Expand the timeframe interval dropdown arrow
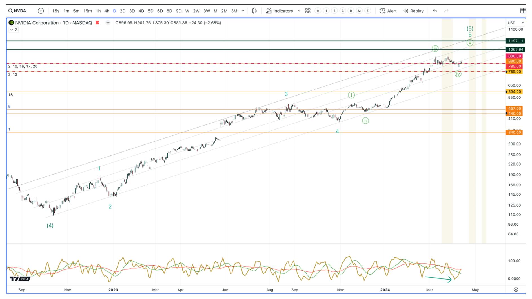The height and width of the screenshot is (299, 532). [x=243, y=11]
